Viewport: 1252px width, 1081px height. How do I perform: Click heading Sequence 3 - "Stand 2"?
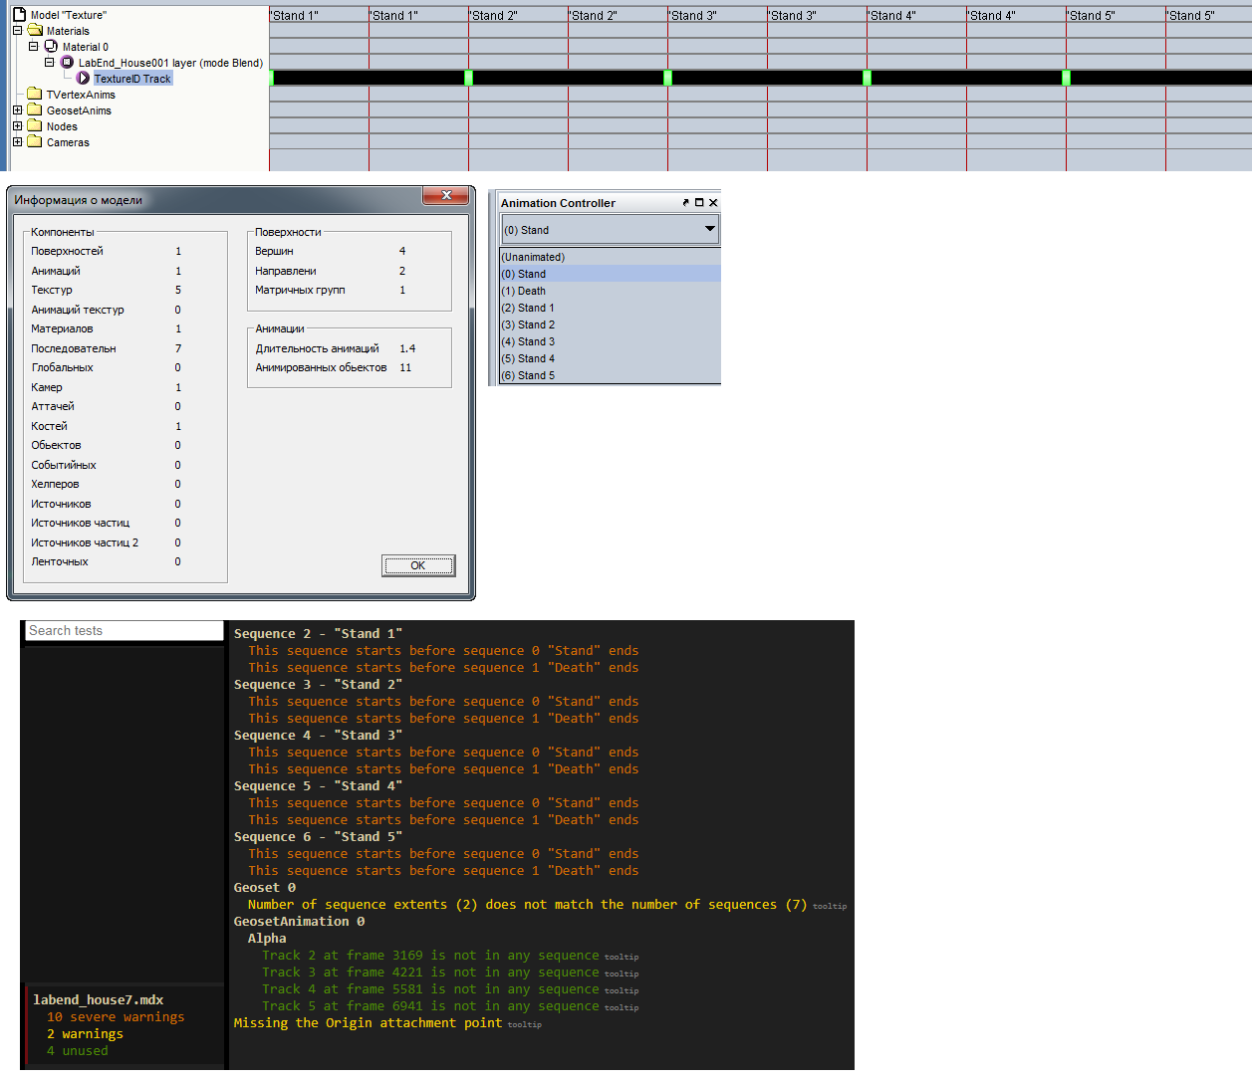(318, 685)
